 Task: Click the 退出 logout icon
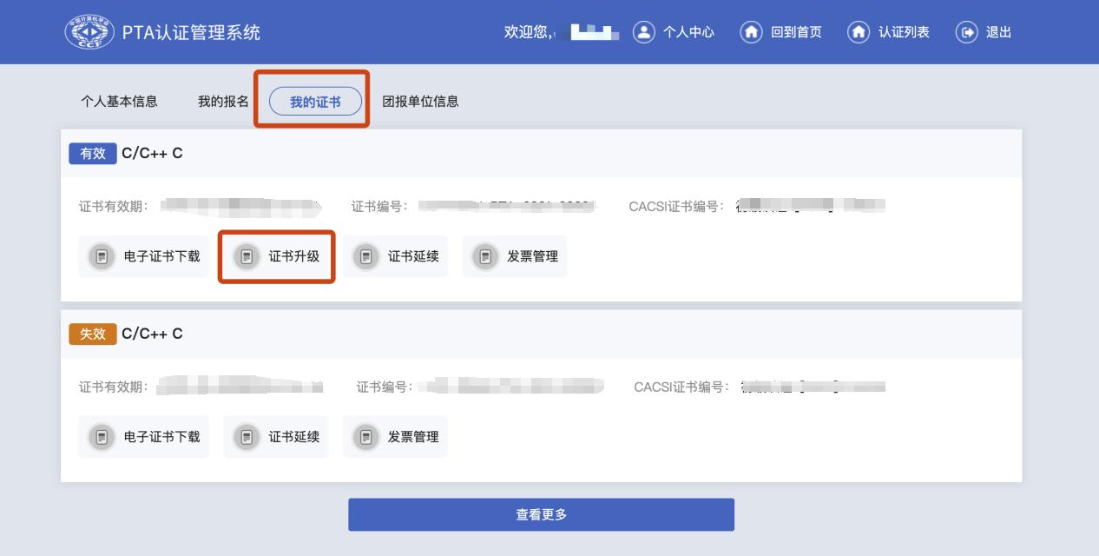point(966,32)
